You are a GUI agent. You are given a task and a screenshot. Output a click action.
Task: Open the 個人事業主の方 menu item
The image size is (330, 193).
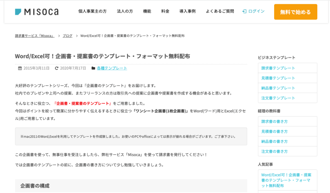click(92, 11)
